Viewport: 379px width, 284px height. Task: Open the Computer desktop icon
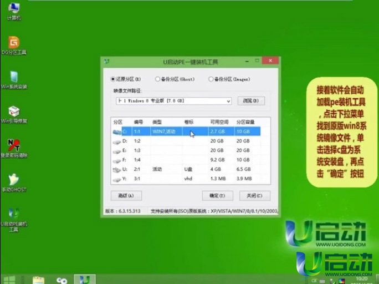click(14, 11)
